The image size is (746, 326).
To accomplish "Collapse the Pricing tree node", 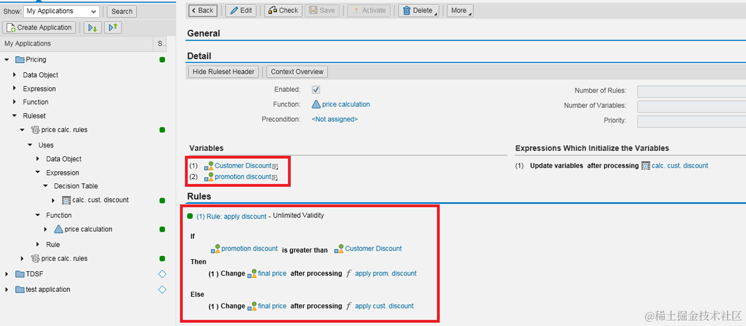I will coord(7,60).
